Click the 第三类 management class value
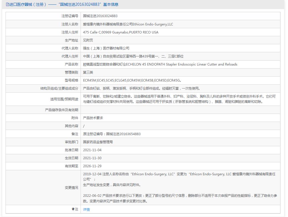Viewport: 288px width, 217px height. tap(88, 72)
